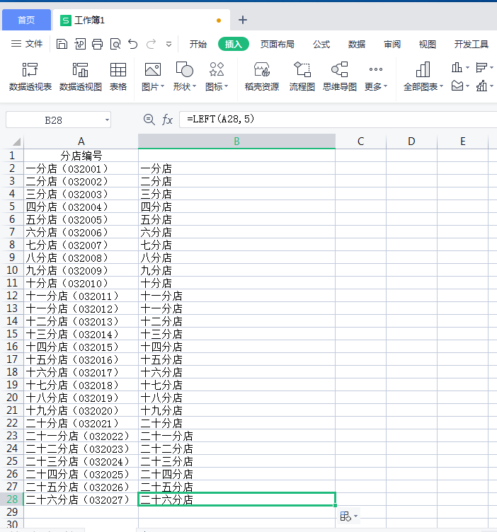Image resolution: width=497 pixels, height=532 pixels.
Task: Select column C header
Action: 360,141
